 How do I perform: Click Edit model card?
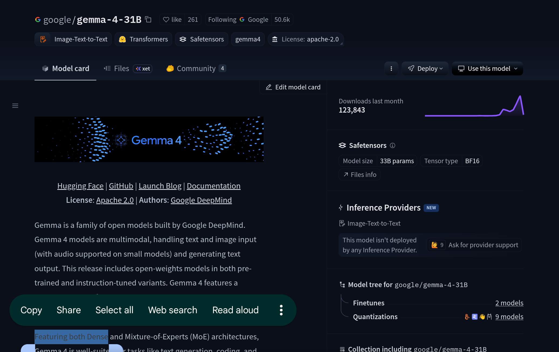point(293,87)
